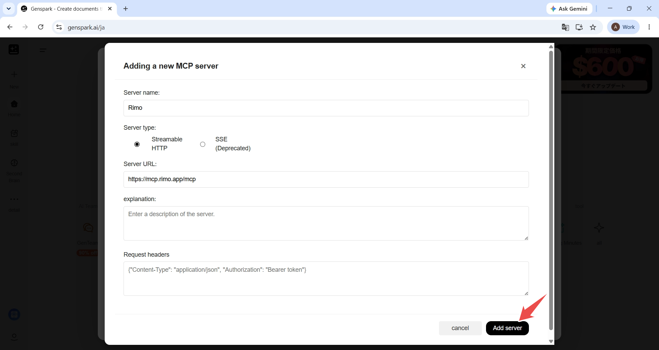Click the translate page icon

click(565, 27)
